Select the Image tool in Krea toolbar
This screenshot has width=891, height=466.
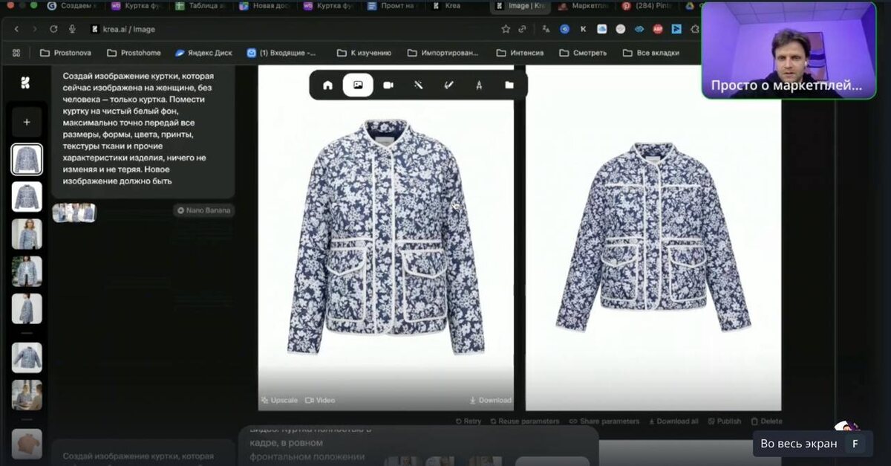(x=358, y=85)
